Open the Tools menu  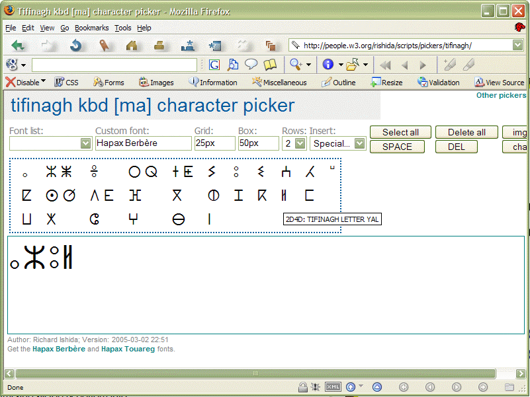[x=122, y=28]
